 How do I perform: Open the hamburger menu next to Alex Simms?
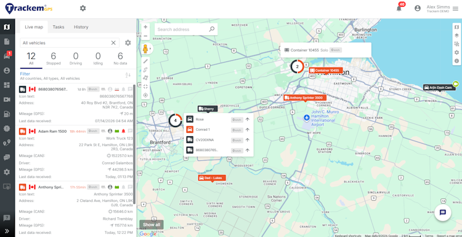click(x=455, y=9)
